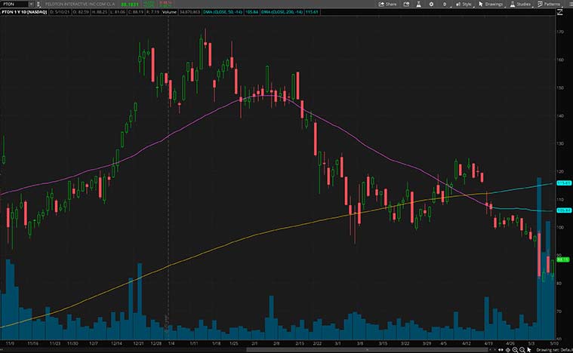Expand the symbol selector dropdown arrow

click(30, 4)
